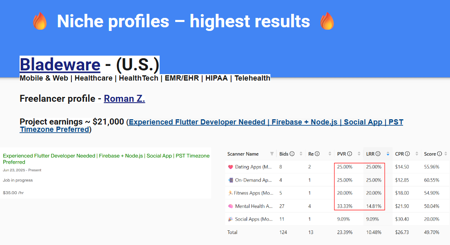Viewport: 450px width, 245px height.
Task: Click On-Demand score value 60.55%
Action: point(432,180)
